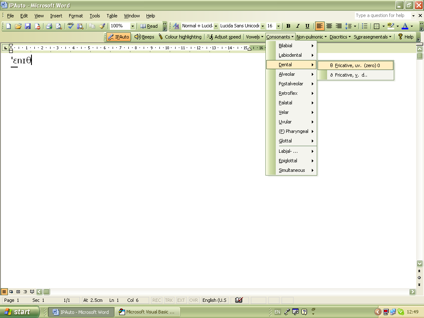This screenshot has height=318, width=424.
Task: Click the Beeps speaker icon
Action: coord(137,36)
